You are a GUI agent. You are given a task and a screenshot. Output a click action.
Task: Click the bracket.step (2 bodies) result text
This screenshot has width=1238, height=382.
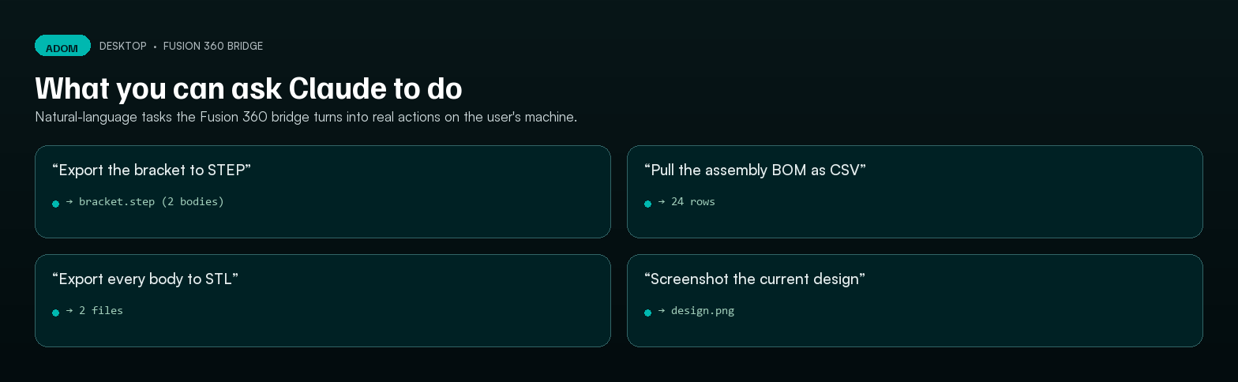pyautogui.click(x=152, y=201)
